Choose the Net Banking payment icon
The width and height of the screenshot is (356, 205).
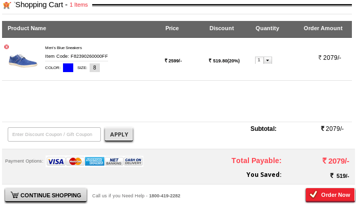click(114, 162)
